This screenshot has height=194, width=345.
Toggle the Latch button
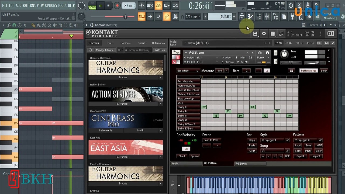(324, 71)
